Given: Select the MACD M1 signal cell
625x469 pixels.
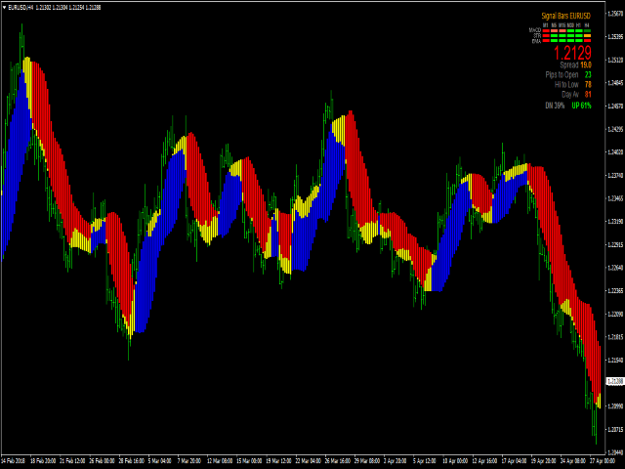Looking at the screenshot, I should click(x=546, y=30).
